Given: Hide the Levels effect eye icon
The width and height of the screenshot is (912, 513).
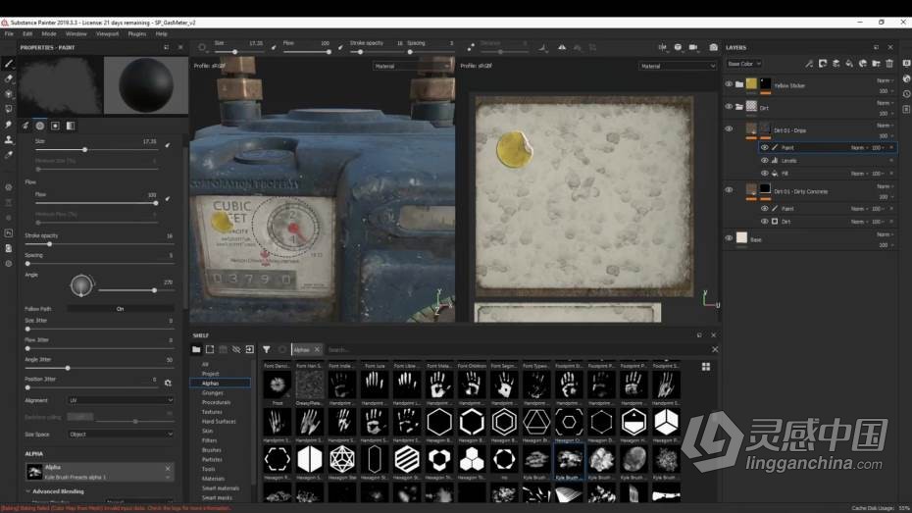Looking at the screenshot, I should point(764,161).
